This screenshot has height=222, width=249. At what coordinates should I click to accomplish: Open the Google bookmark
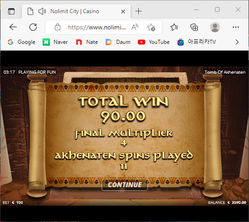(x=21, y=42)
